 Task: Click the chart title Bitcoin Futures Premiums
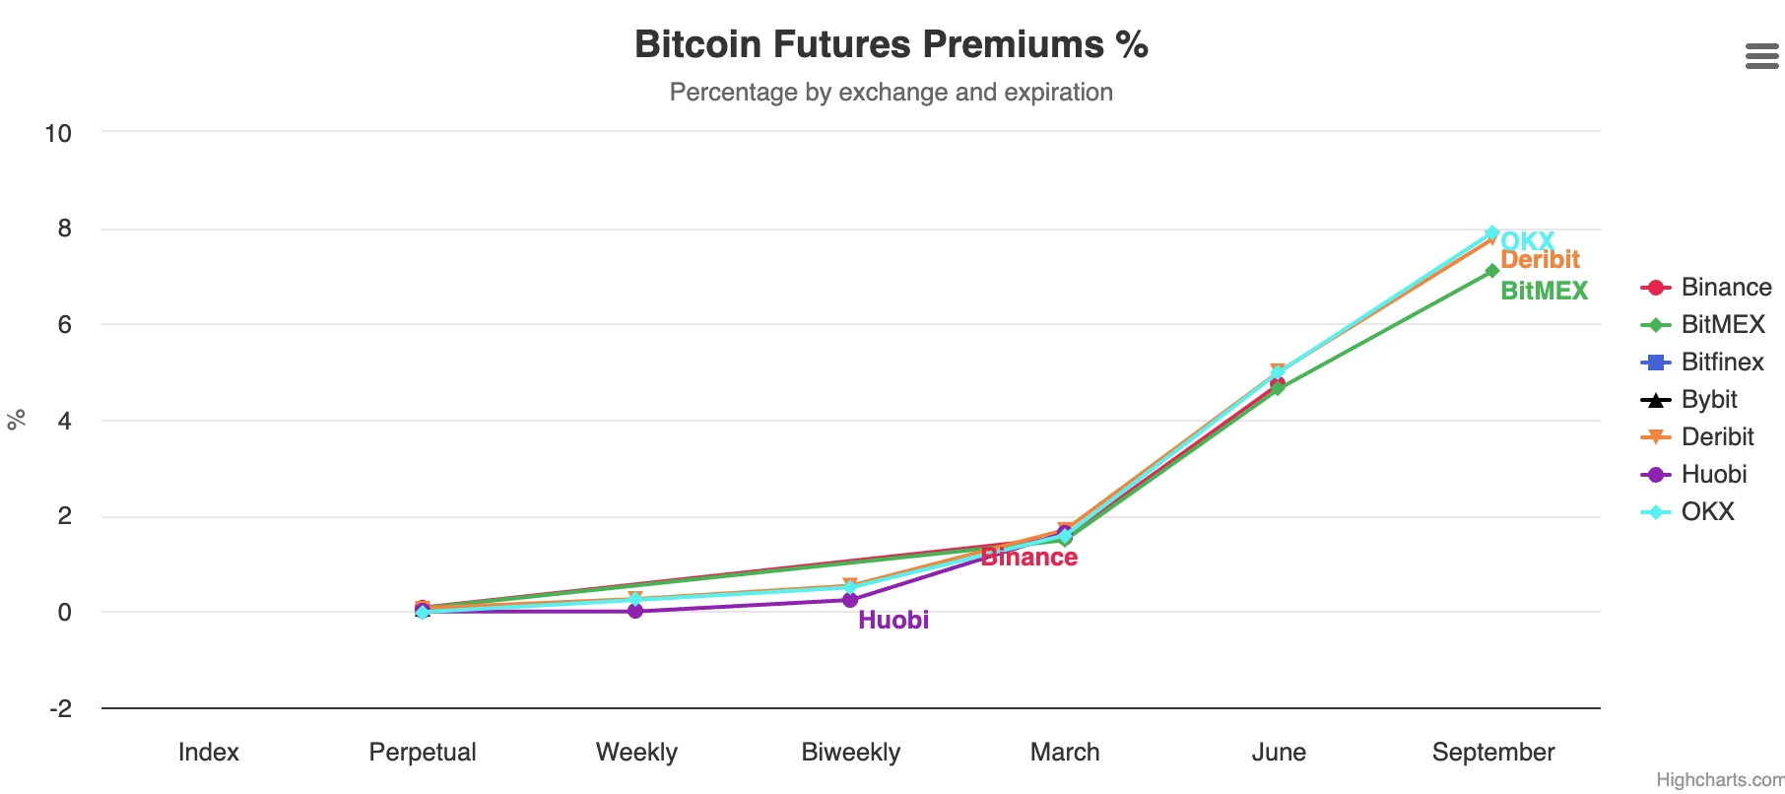click(x=891, y=45)
